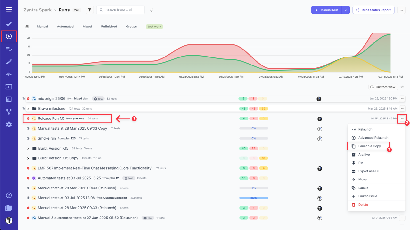Open the Custom view button

pos(383,87)
